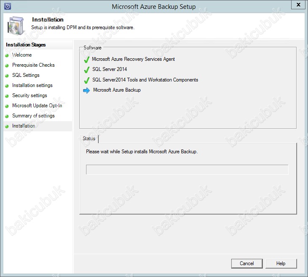Image resolution: width=308 pixels, height=277 pixels.
Task: Select the Welcome stage
Action: [x=22, y=55]
